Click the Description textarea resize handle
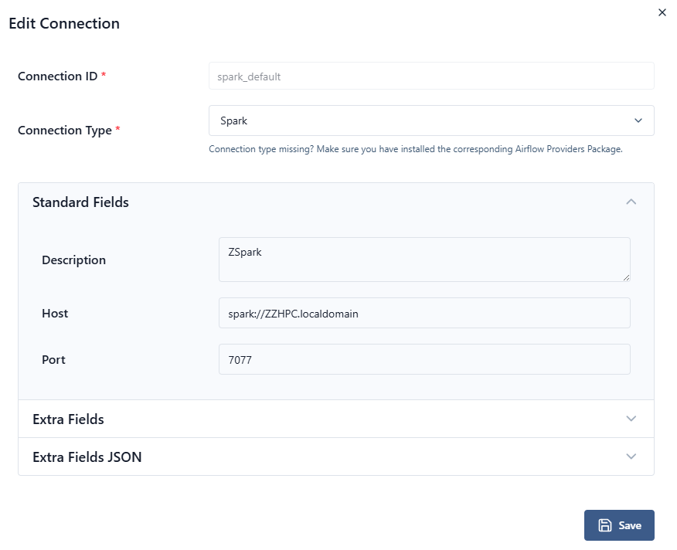This screenshot has height=550, width=677. point(626,277)
